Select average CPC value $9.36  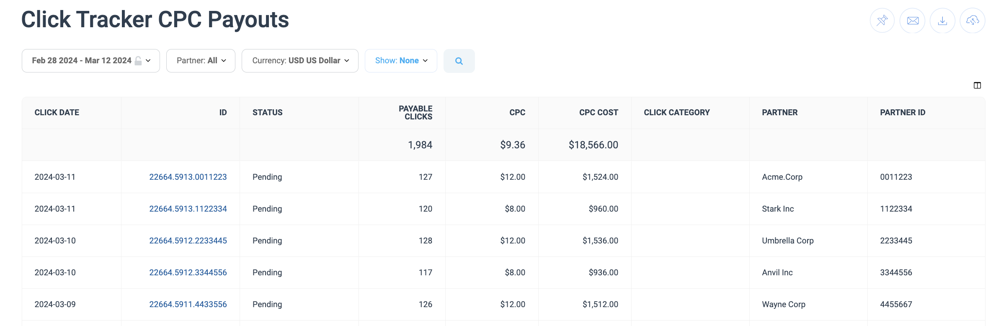point(513,145)
